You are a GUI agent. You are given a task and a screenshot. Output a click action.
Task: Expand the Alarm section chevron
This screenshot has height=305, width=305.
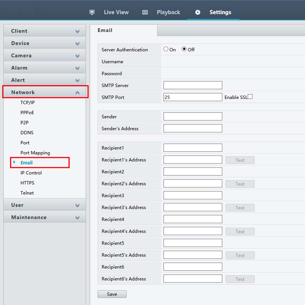77,68
